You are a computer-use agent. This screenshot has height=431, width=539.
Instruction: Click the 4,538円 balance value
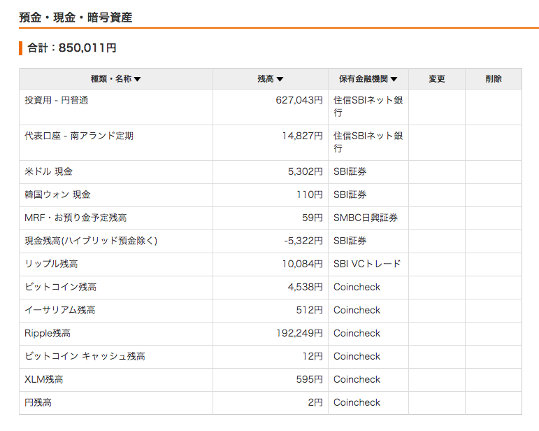[x=306, y=287]
